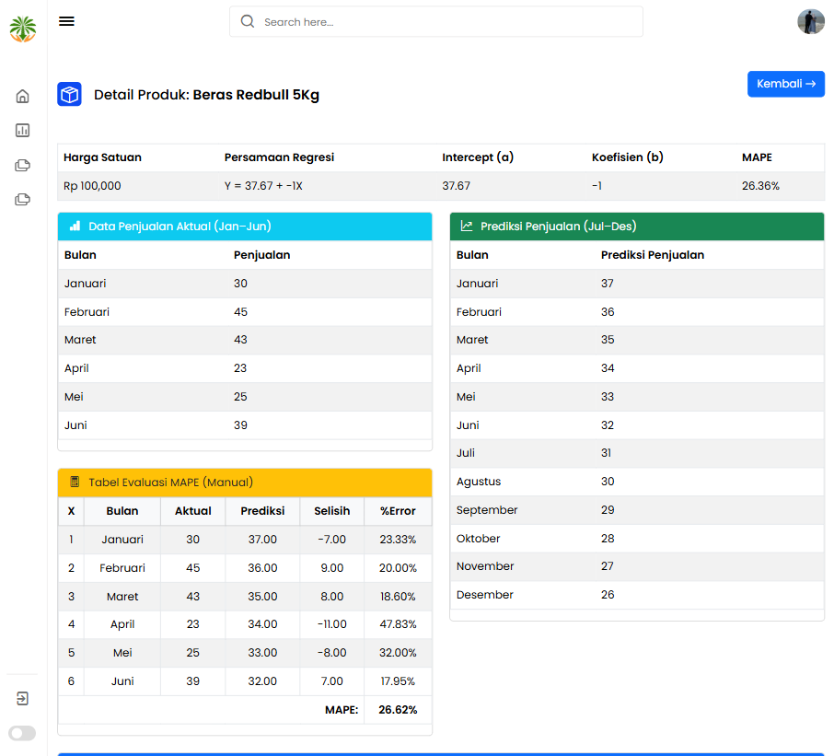Click the palm tree logo
Viewport: 834px width, 756px height.
(x=23, y=29)
